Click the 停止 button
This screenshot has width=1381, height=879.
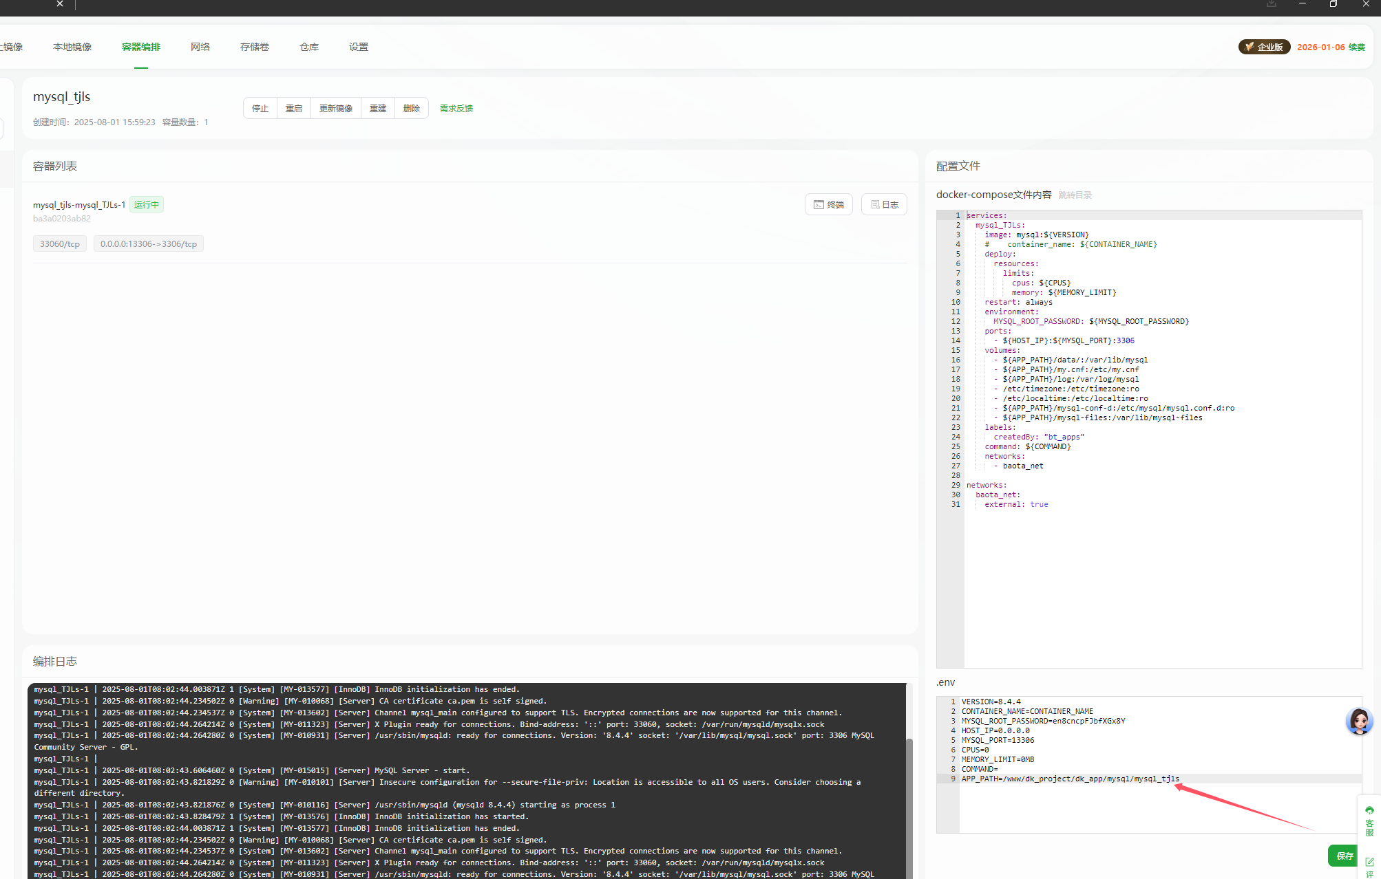tap(260, 109)
